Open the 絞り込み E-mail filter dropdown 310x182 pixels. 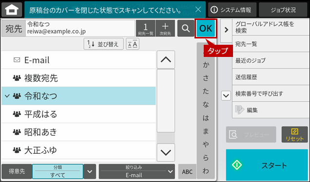pos(137,171)
